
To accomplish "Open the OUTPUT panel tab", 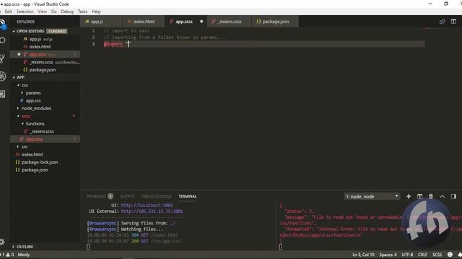I will [x=127, y=196].
